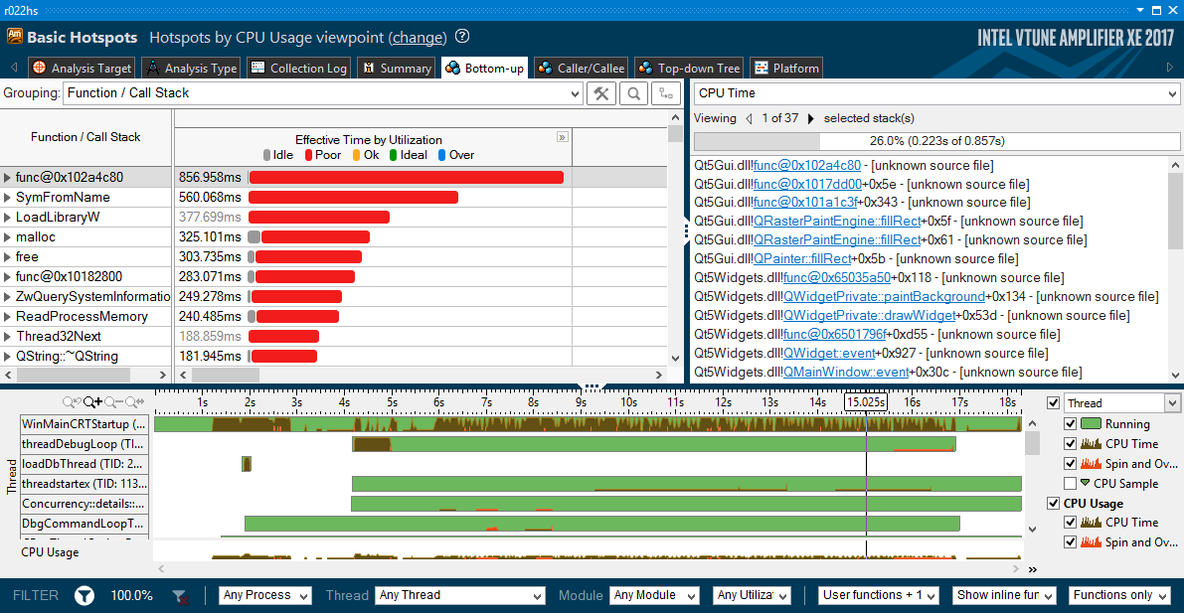
Task: Open the Grouping dropdown
Action: pyautogui.click(x=322, y=93)
